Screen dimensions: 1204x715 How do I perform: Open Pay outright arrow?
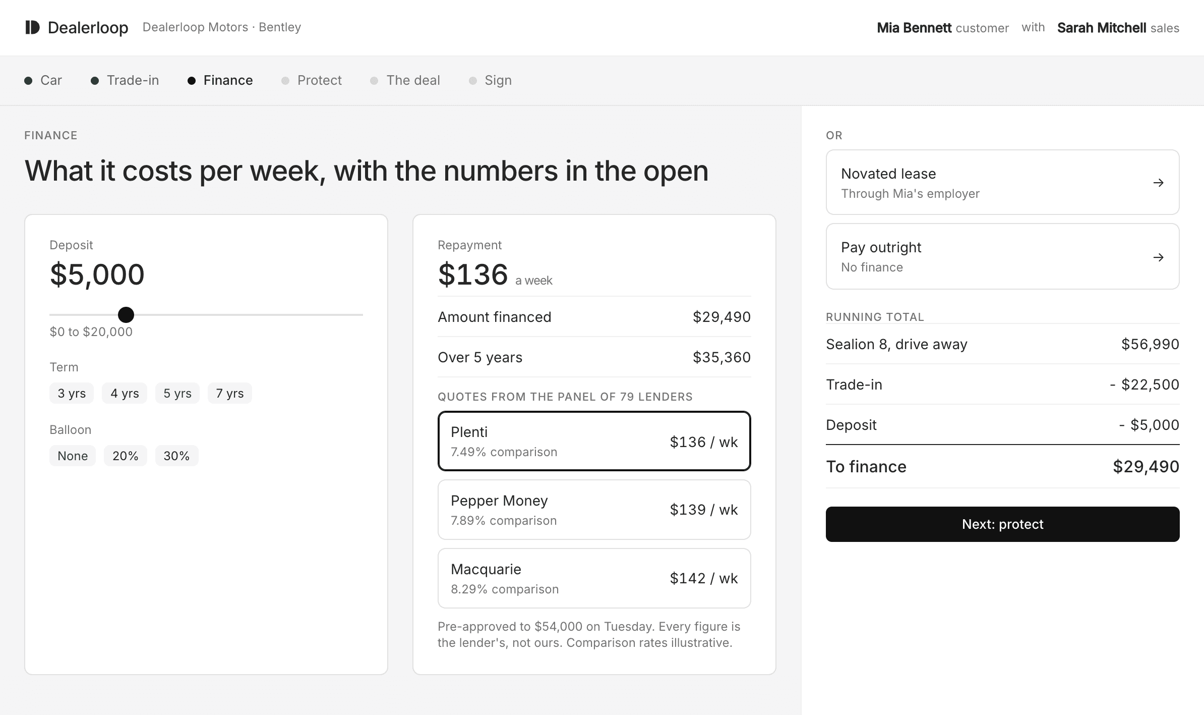[1158, 257]
